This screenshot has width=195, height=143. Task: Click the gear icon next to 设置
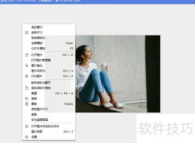27,137
